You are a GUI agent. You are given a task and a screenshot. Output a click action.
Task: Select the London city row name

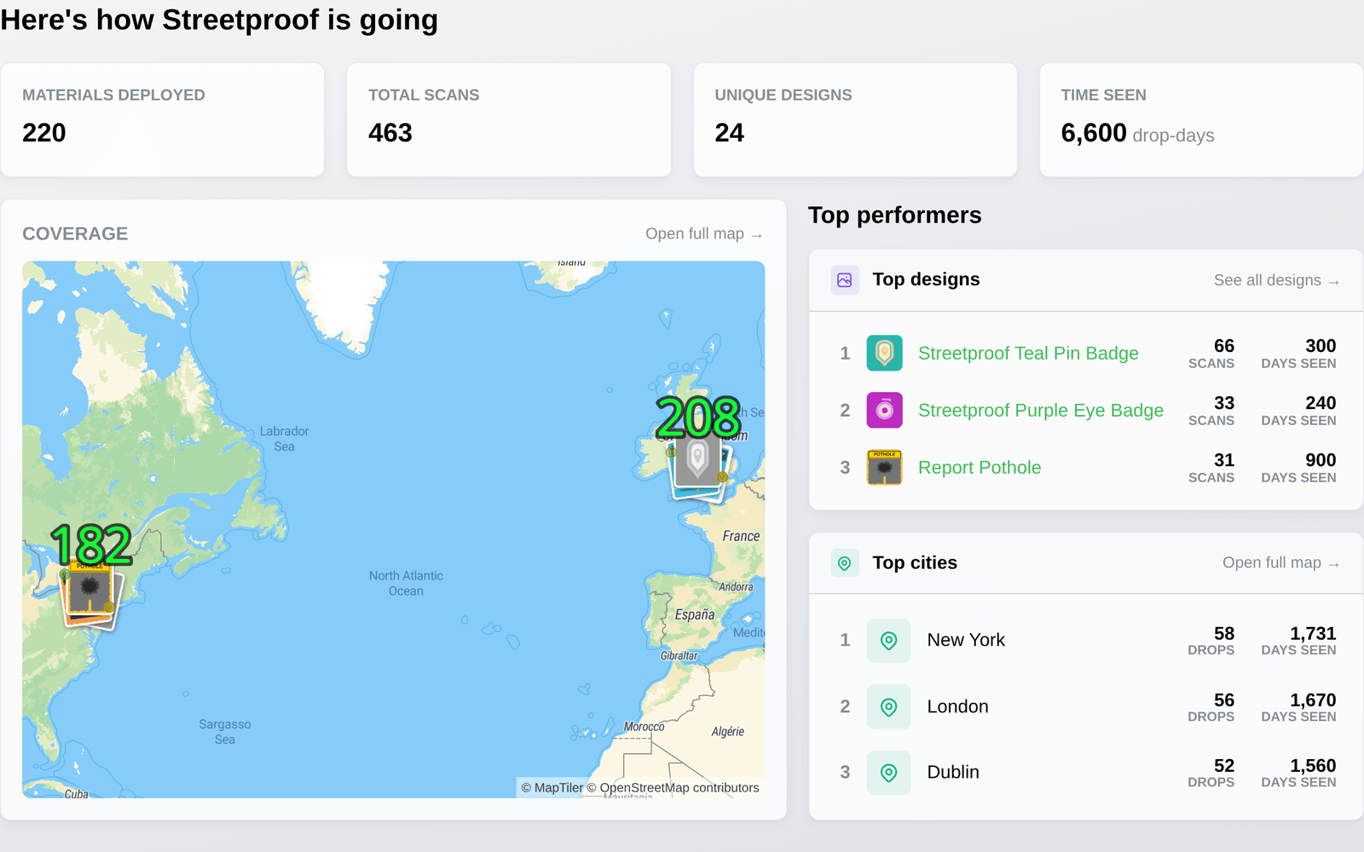click(957, 706)
